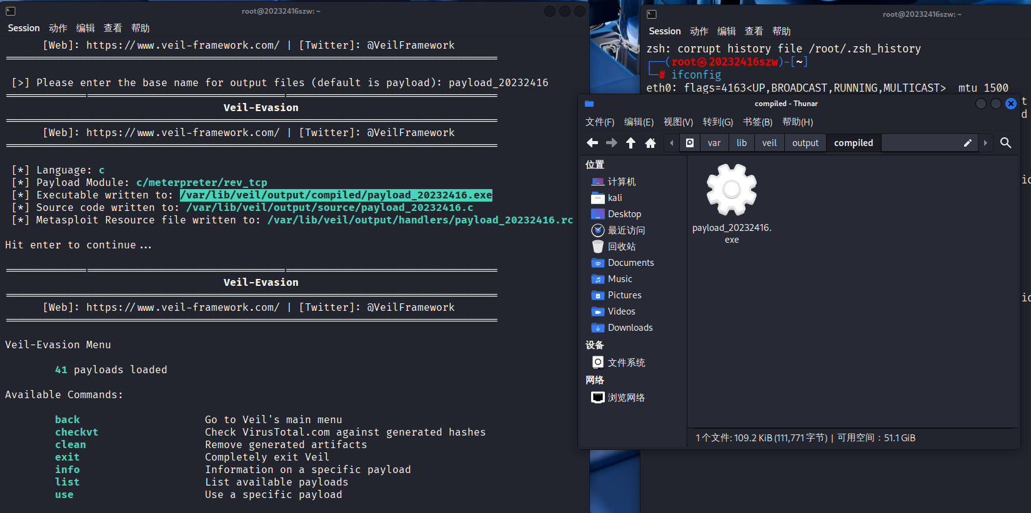1031x513 pixels.
Task: Go back in Thunar navigation
Action: tap(592, 143)
